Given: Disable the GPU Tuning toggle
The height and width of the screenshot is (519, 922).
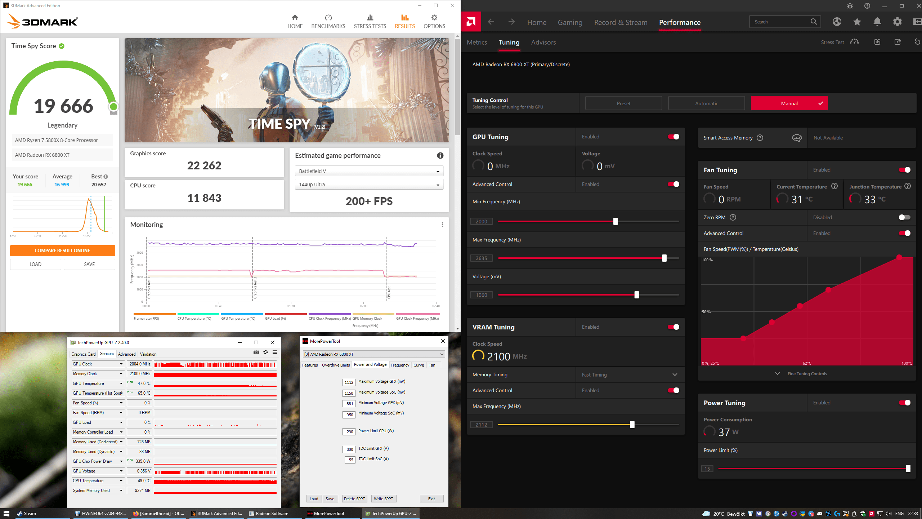Looking at the screenshot, I should click(673, 137).
